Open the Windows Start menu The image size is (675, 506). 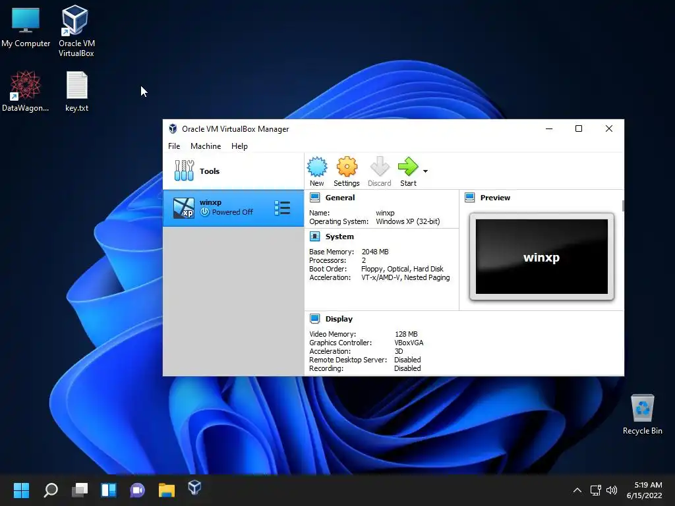[x=21, y=490]
